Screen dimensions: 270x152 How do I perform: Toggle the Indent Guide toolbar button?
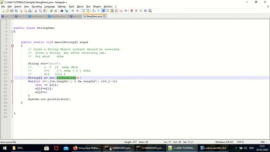pyautogui.click(x=103, y=11)
